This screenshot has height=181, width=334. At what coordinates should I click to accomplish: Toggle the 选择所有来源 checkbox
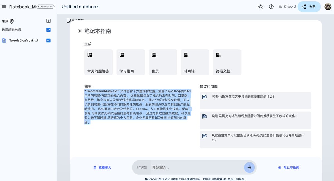[48, 30]
